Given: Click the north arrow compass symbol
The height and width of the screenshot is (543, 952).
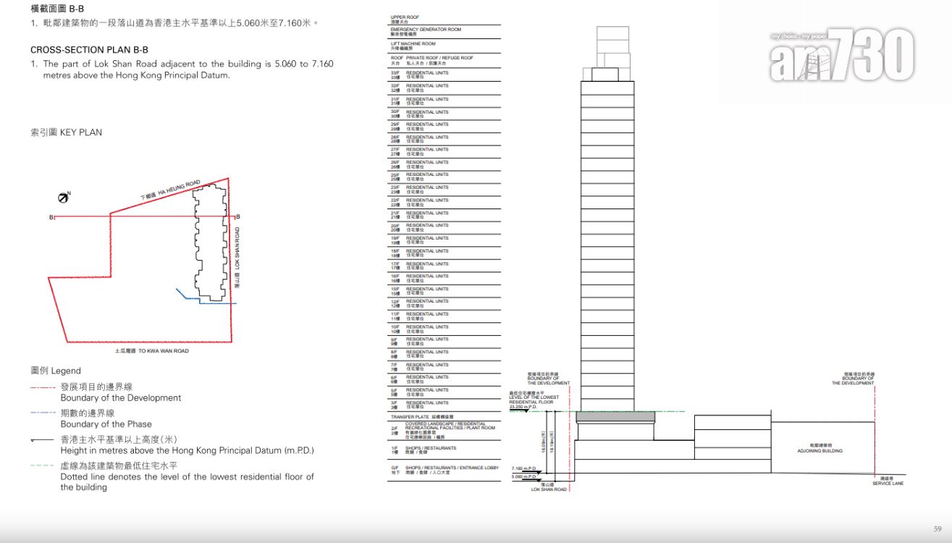Looking at the screenshot, I should pos(64,198).
